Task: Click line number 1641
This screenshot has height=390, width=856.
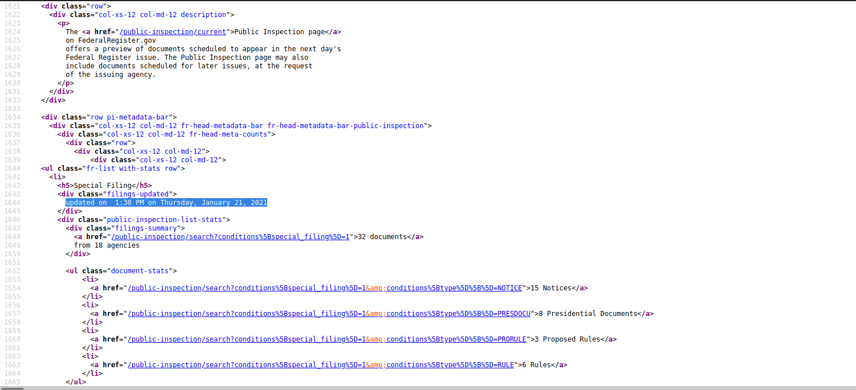Action: tap(12, 177)
